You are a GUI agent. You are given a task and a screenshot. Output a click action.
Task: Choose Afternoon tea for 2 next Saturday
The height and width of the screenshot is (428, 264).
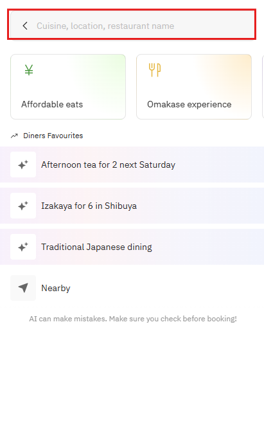(x=109, y=165)
